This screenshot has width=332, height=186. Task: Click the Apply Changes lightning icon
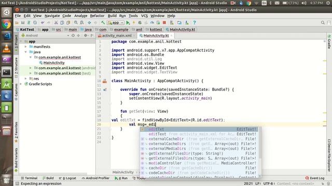tap(134, 23)
